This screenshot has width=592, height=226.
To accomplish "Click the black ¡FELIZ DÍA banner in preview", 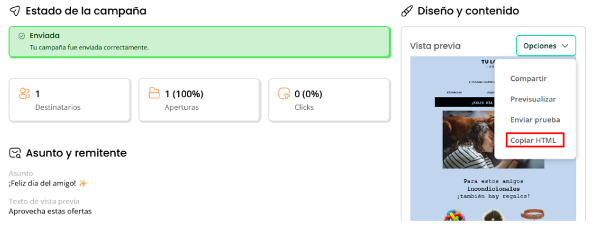I will point(464,102).
